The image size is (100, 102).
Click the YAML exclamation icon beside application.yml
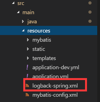tap(27, 76)
